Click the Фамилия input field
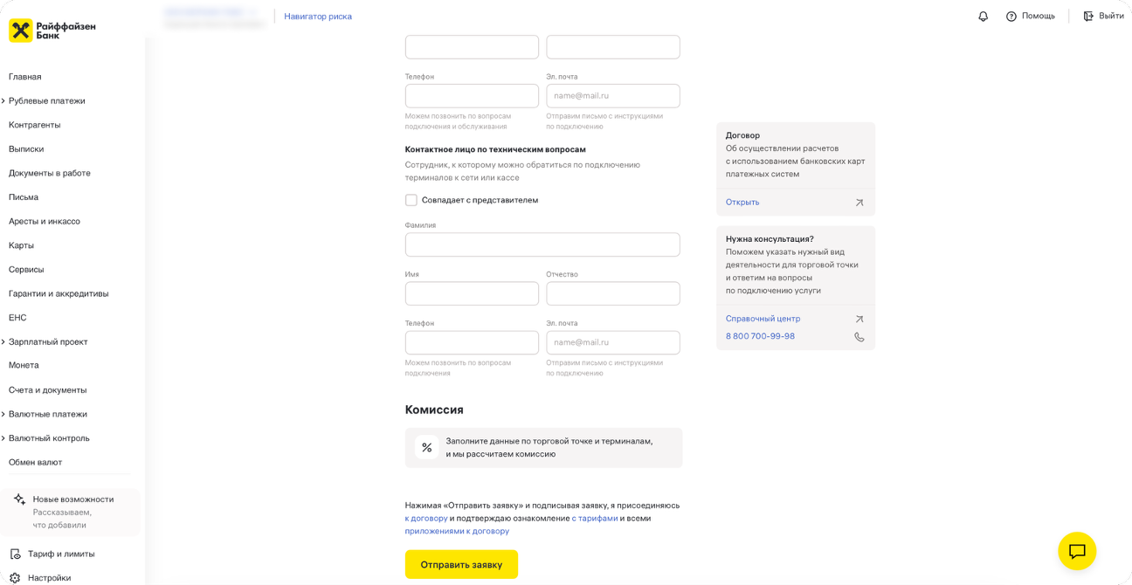 click(x=542, y=244)
